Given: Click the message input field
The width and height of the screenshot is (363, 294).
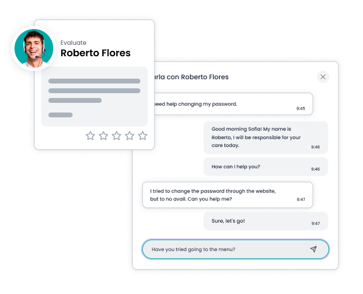Looking at the screenshot, I should point(224,249).
